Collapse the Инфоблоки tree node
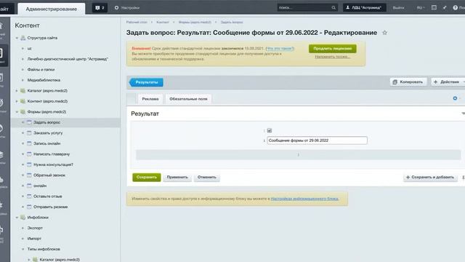The height and width of the screenshot is (262, 465). (17, 218)
